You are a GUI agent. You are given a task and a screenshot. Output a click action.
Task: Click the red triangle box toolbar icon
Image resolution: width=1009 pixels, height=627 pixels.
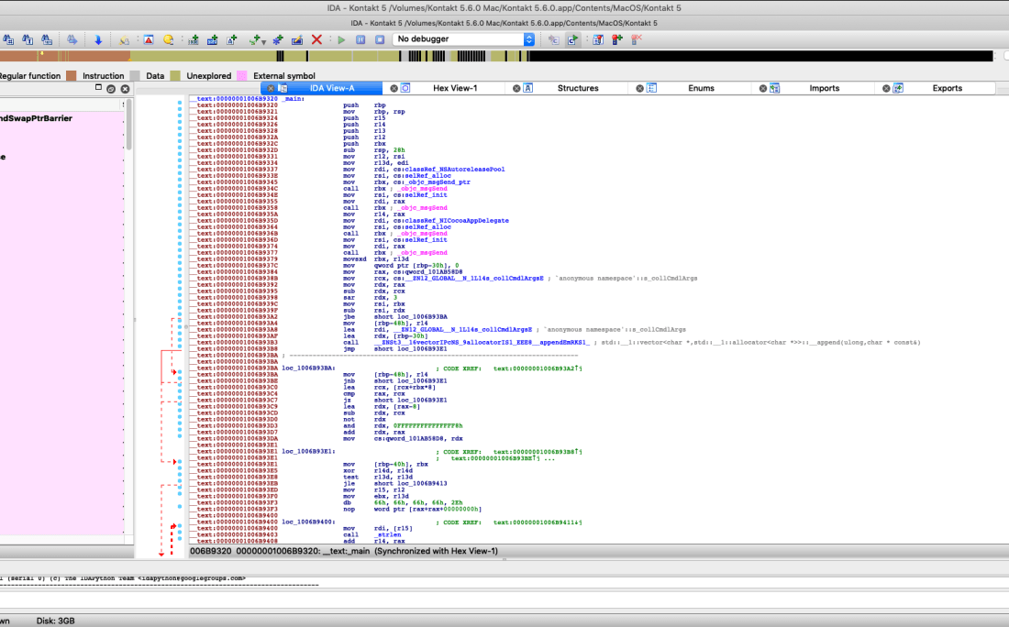tap(148, 39)
